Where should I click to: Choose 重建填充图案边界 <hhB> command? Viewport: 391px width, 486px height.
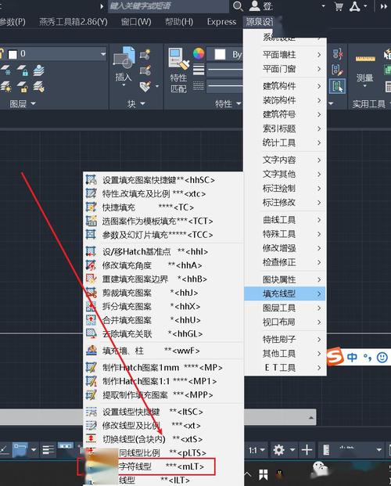[163, 279]
